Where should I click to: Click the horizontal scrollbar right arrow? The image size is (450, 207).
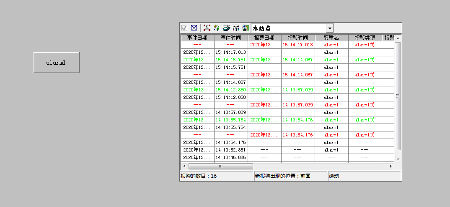pyautogui.click(x=391, y=166)
